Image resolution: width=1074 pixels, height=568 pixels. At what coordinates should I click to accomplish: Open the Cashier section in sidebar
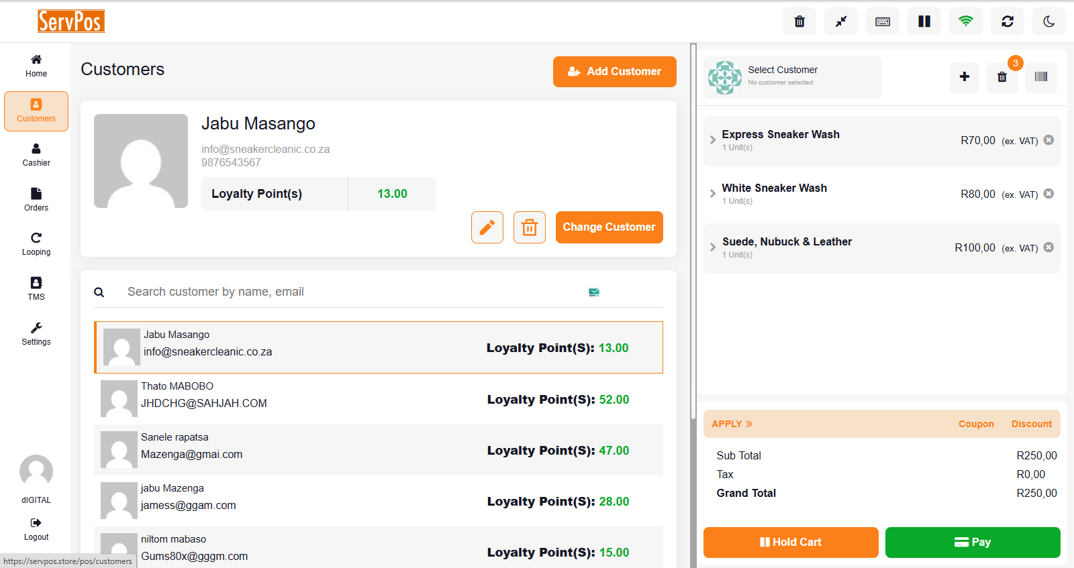pyautogui.click(x=36, y=155)
